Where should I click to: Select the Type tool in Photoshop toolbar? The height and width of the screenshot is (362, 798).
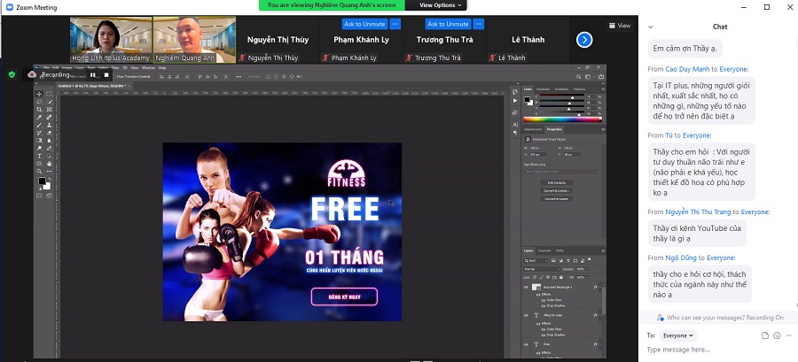coord(40,156)
